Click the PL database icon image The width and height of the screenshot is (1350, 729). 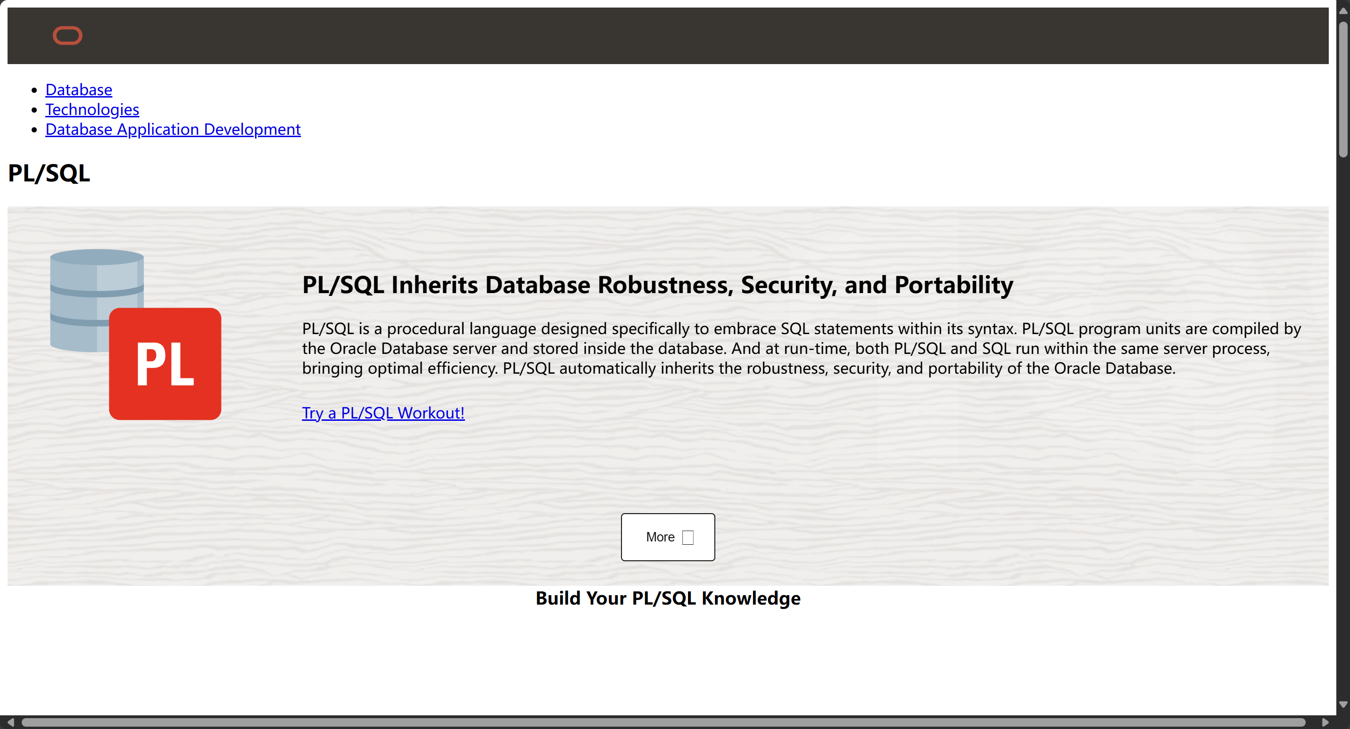tap(136, 334)
